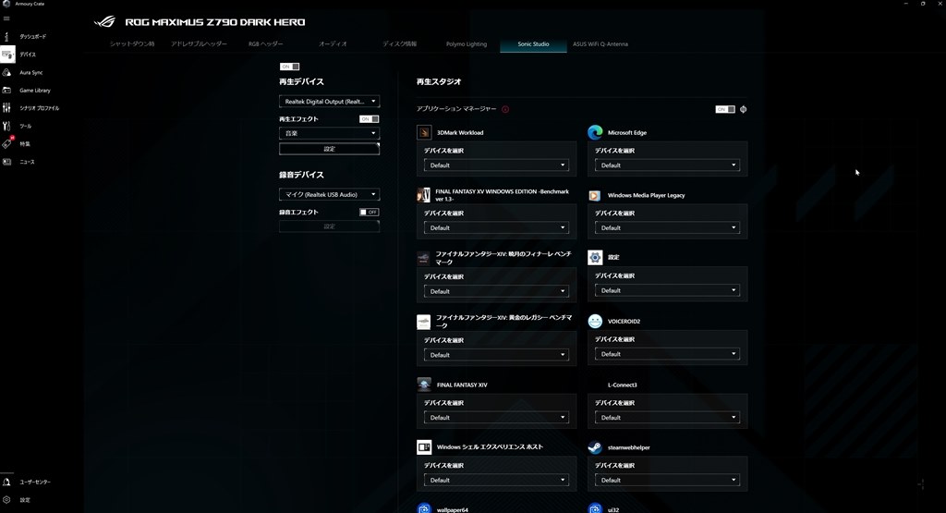Open the Aura Sync sidebar icon
This screenshot has height=513, width=946.
point(6,72)
